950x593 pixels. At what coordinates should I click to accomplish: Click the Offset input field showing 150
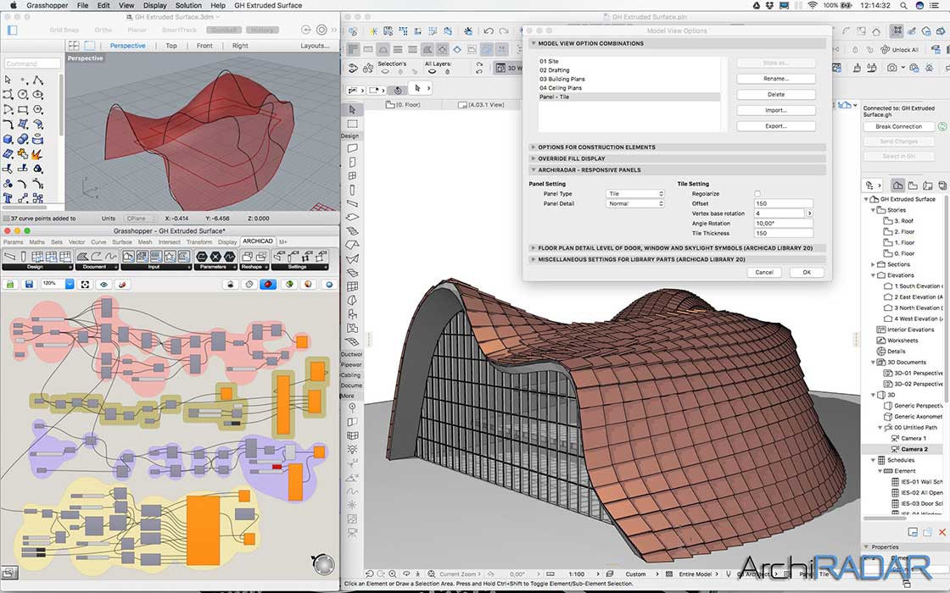tap(785, 204)
